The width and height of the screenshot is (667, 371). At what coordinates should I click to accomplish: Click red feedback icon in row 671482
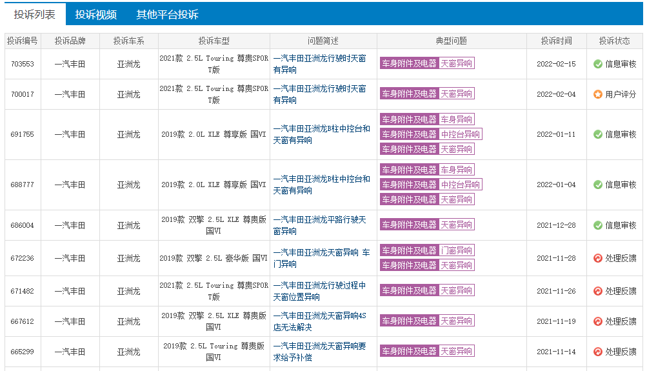click(598, 291)
